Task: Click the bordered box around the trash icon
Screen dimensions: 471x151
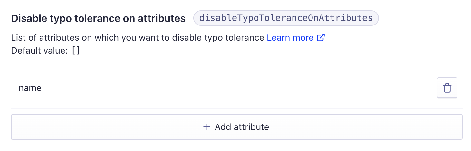Action: pyautogui.click(x=447, y=88)
